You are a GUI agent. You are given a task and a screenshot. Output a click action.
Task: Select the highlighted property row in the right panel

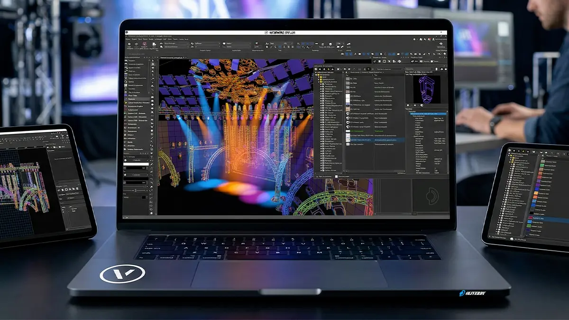pos(427,114)
